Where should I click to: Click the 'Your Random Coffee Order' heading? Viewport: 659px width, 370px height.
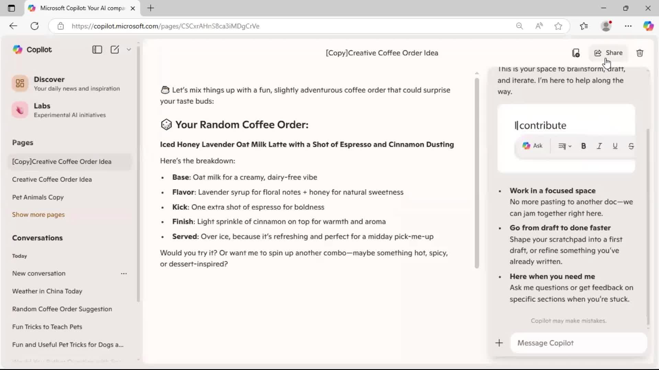242,125
